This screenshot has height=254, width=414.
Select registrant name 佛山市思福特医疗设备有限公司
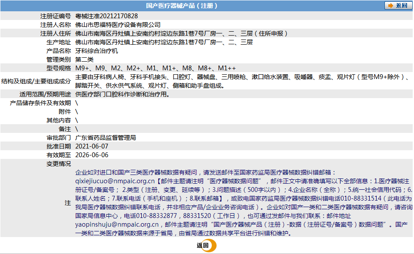pyautogui.click(x=118, y=25)
